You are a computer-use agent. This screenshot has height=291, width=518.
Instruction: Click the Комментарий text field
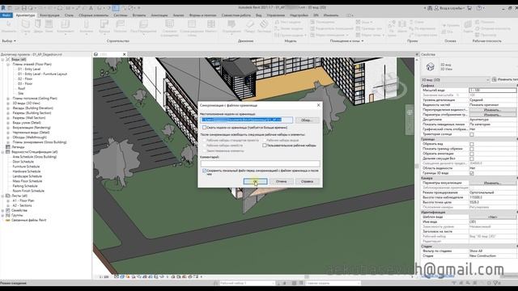pyautogui.click(x=260, y=163)
